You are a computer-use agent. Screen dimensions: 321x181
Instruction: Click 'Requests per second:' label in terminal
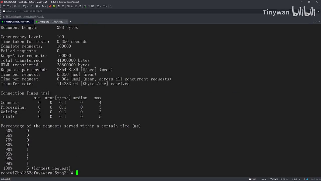tap(24, 70)
